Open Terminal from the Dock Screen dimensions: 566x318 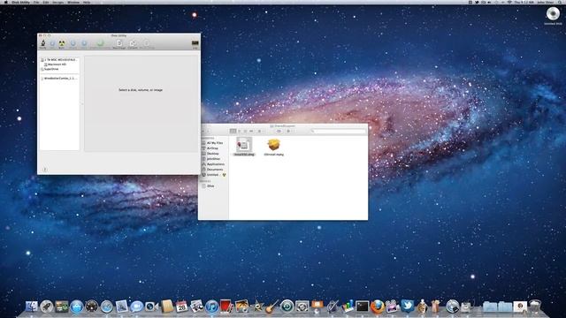click(x=362, y=307)
